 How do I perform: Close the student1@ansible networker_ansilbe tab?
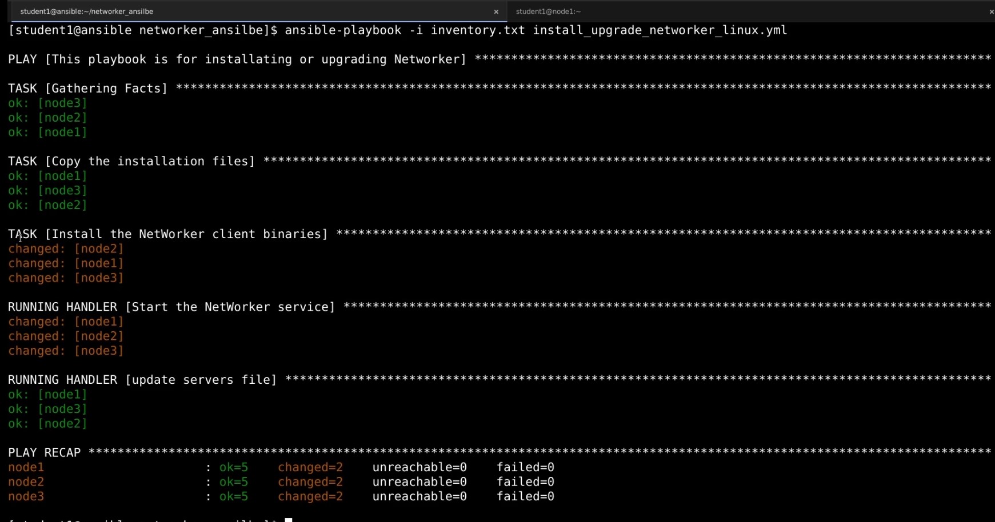[496, 12]
